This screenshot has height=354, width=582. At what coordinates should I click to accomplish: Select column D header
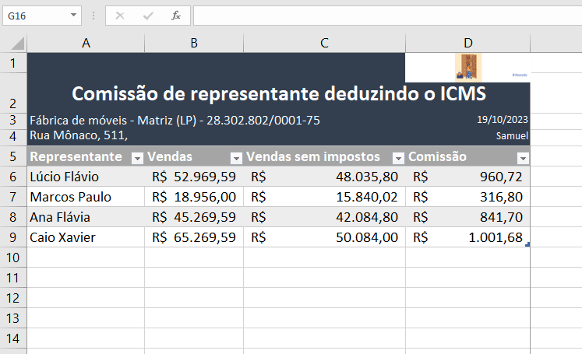pos(467,44)
